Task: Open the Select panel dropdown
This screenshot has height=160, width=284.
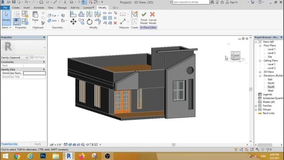Action: [x=6, y=28]
